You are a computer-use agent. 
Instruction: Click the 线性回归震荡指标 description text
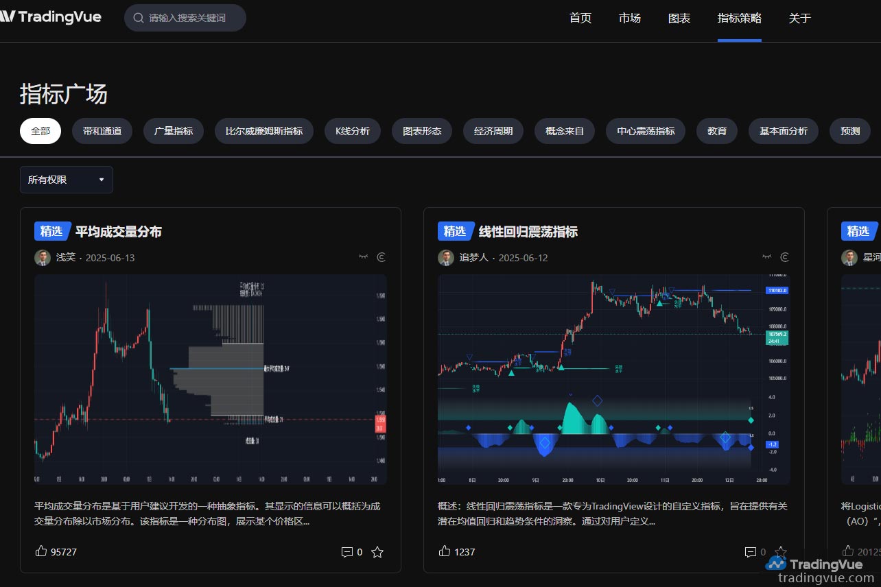point(613,514)
